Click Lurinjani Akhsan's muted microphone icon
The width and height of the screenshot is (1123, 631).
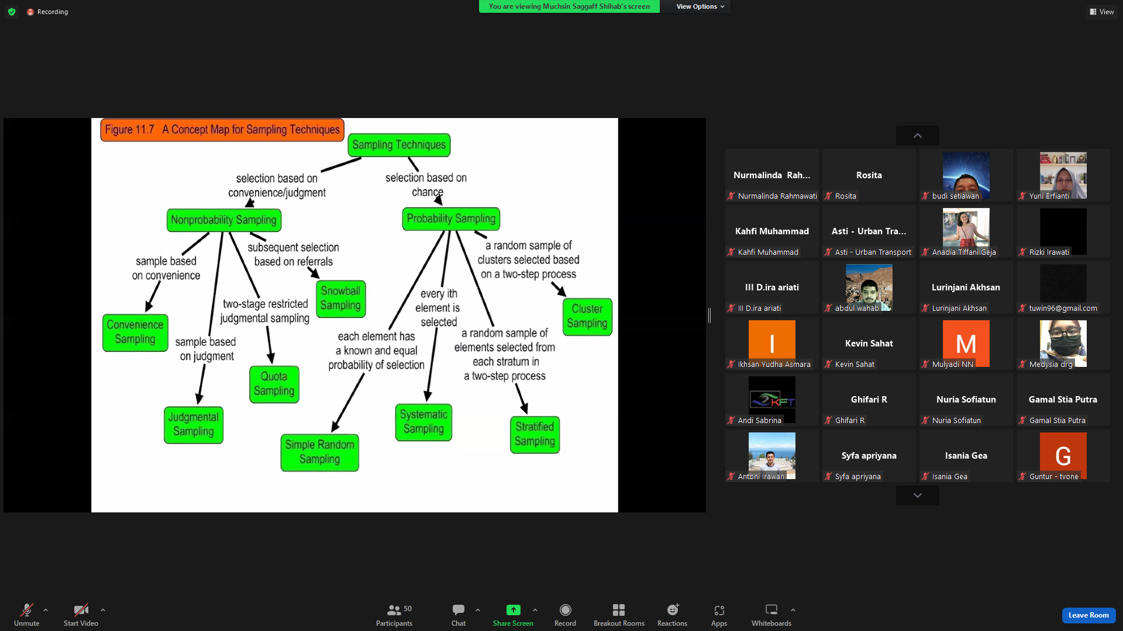click(925, 308)
